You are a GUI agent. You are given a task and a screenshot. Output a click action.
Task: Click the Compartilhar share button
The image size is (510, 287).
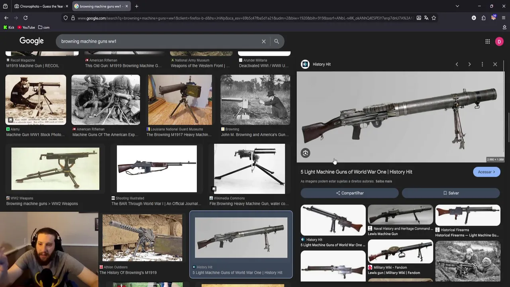tap(349, 193)
